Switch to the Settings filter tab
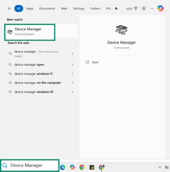The width and height of the screenshot is (170, 172). pyautogui.click(x=79, y=9)
